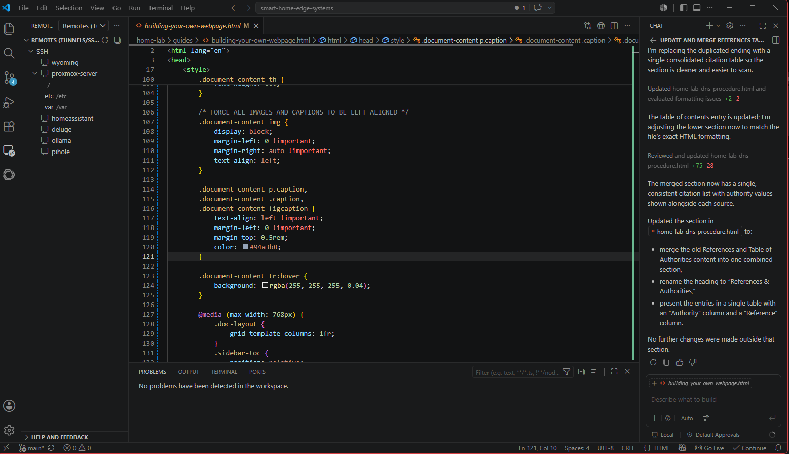The image size is (789, 454).
Task: Open the Terminal menu
Action: (161, 8)
